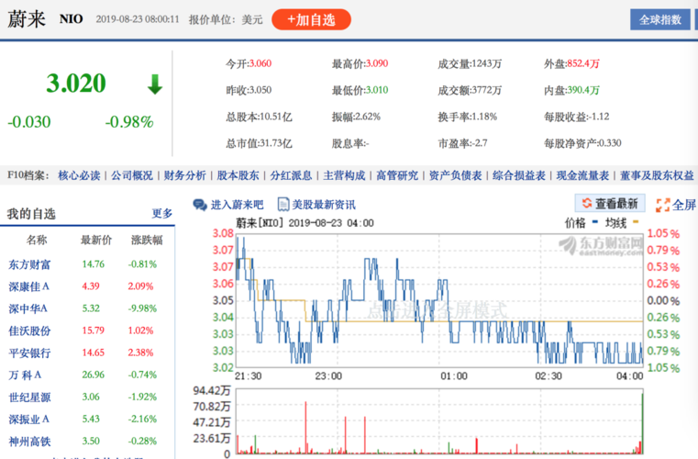Click 平安银行's 14.65 latest price
Screen dimensions: 698x459
93,353
